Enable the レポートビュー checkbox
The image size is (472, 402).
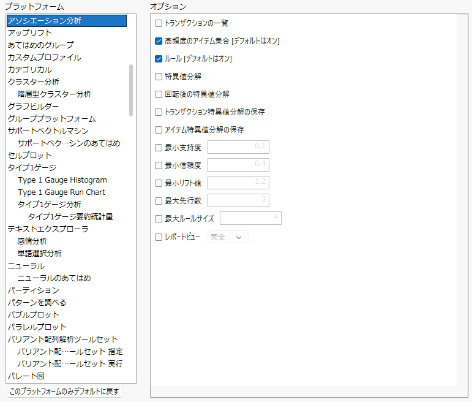[x=159, y=237]
